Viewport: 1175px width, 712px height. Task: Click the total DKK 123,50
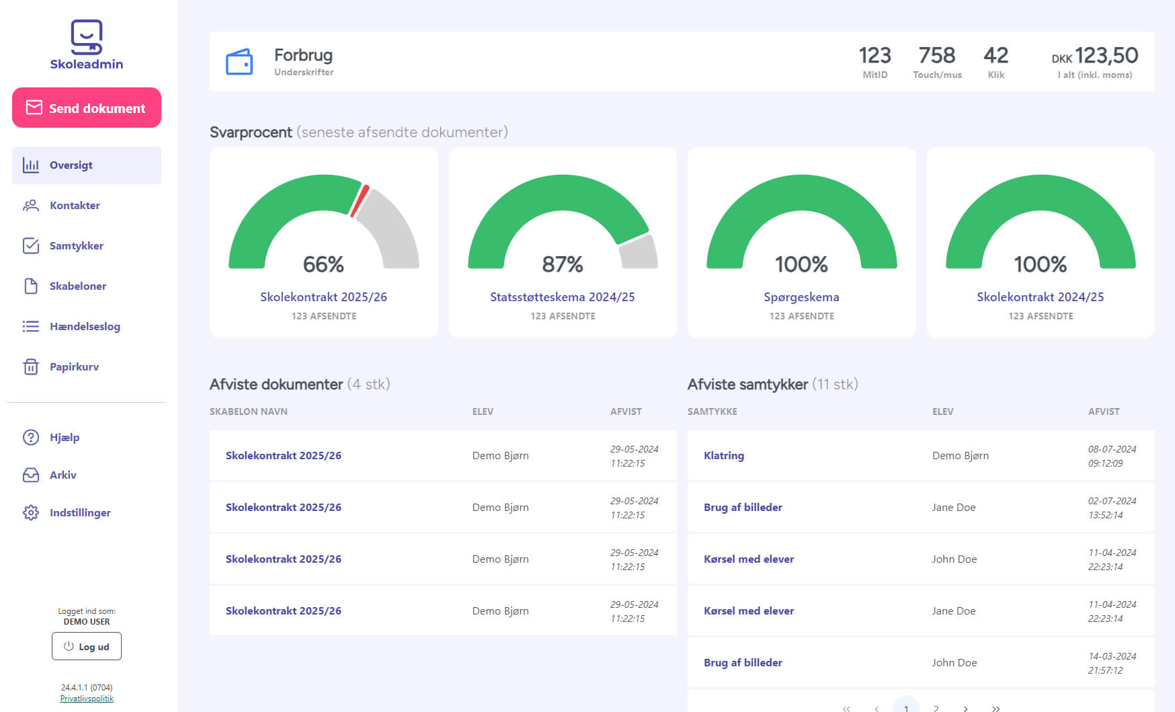tap(1095, 55)
